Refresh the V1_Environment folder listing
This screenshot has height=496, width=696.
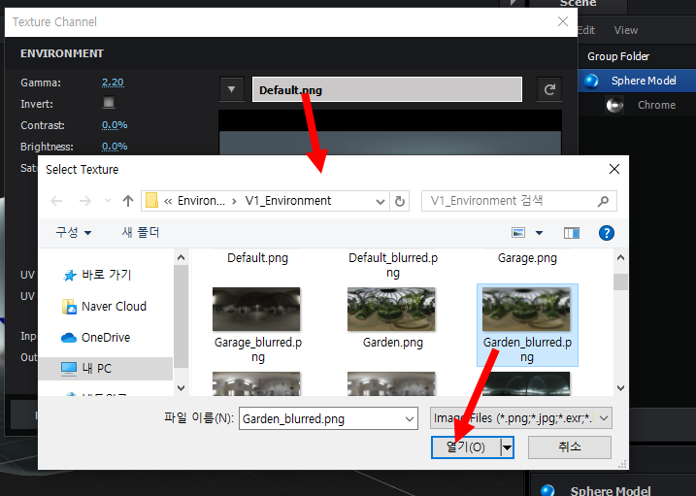click(400, 201)
